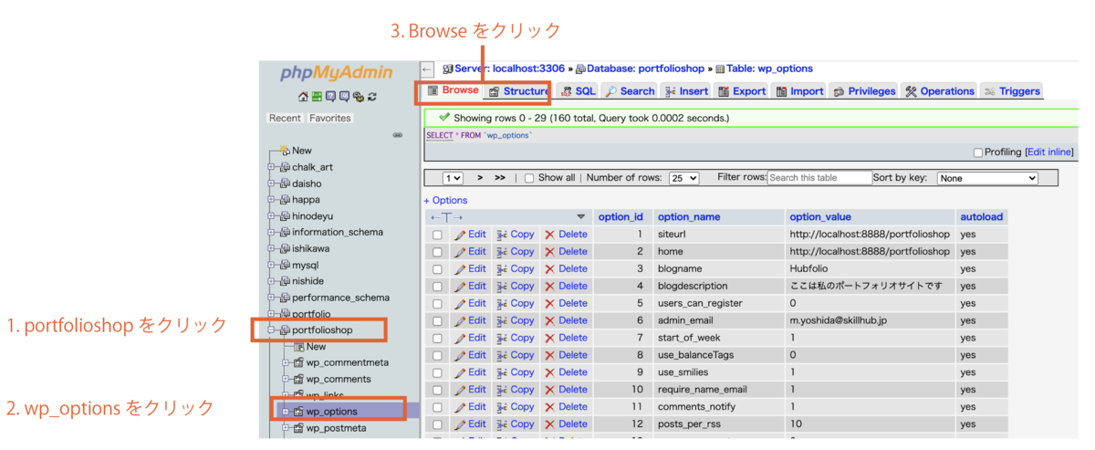Open navigation panel settings gear icon
Image resolution: width=1095 pixels, height=450 pixels.
click(x=358, y=97)
